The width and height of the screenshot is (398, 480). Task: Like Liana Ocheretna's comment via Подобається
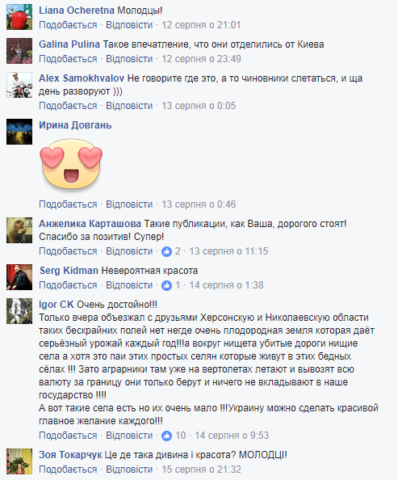68,25
